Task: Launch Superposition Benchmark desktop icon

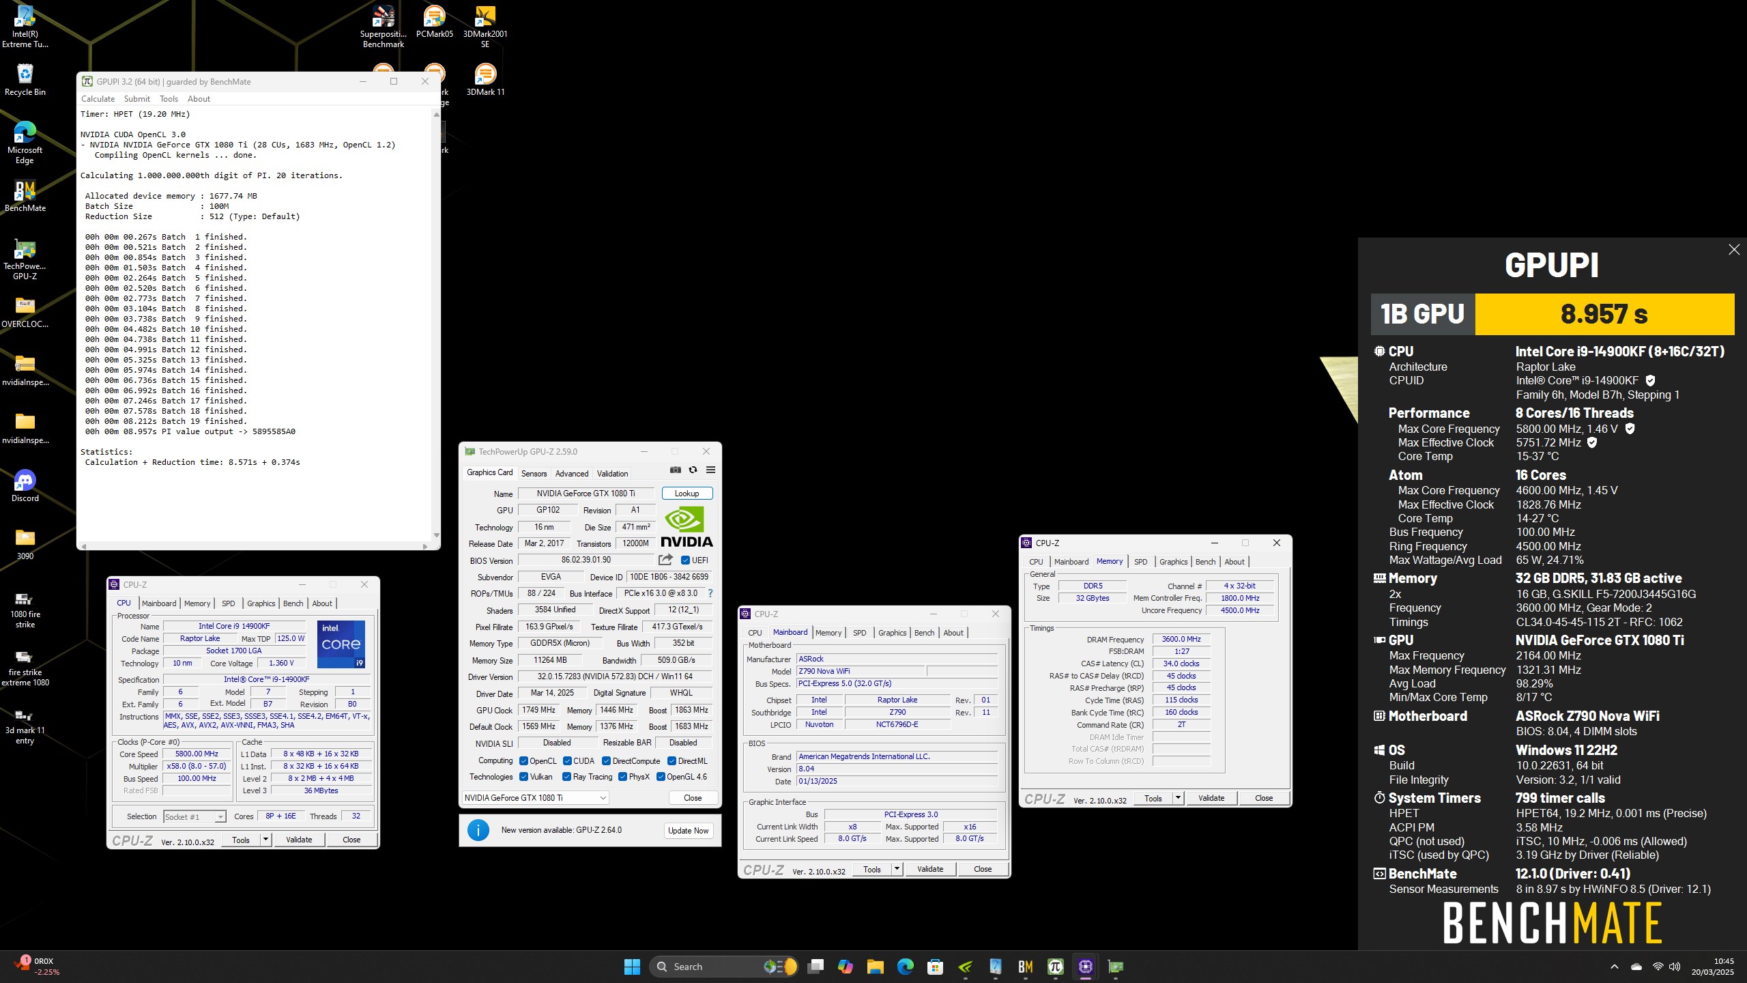Action: [384, 27]
